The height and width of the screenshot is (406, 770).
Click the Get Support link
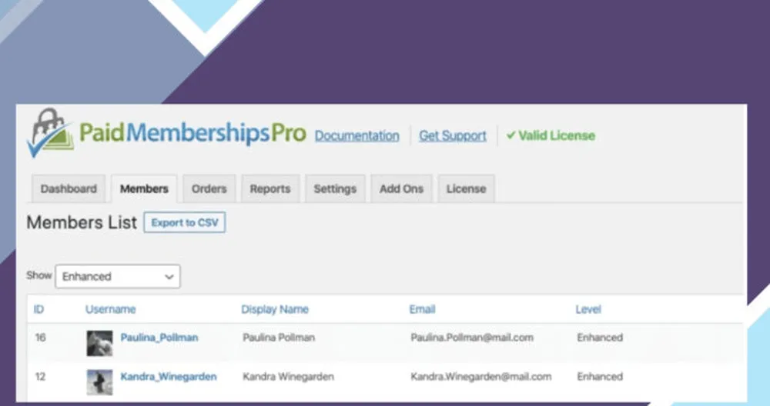coord(453,135)
